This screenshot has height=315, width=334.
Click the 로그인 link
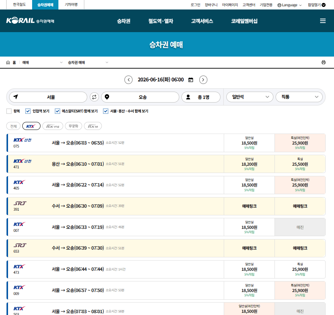(x=195, y=5)
